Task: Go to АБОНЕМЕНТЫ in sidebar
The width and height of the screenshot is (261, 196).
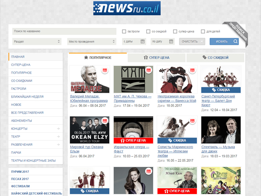Action: (x=35, y=121)
